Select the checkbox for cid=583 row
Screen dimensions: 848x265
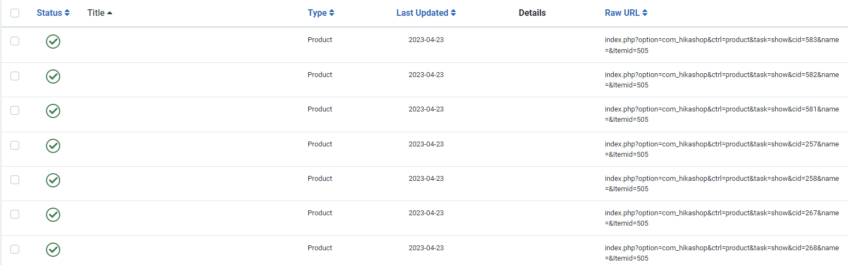pos(15,41)
